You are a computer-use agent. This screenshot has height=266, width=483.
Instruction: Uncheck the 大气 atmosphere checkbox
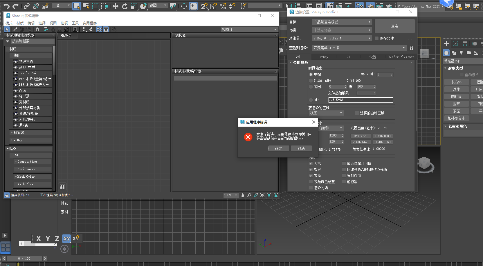(x=311, y=163)
